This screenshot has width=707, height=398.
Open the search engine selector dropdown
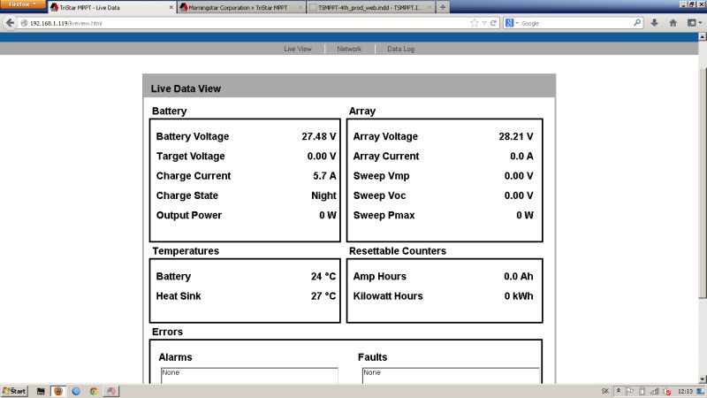512,23
